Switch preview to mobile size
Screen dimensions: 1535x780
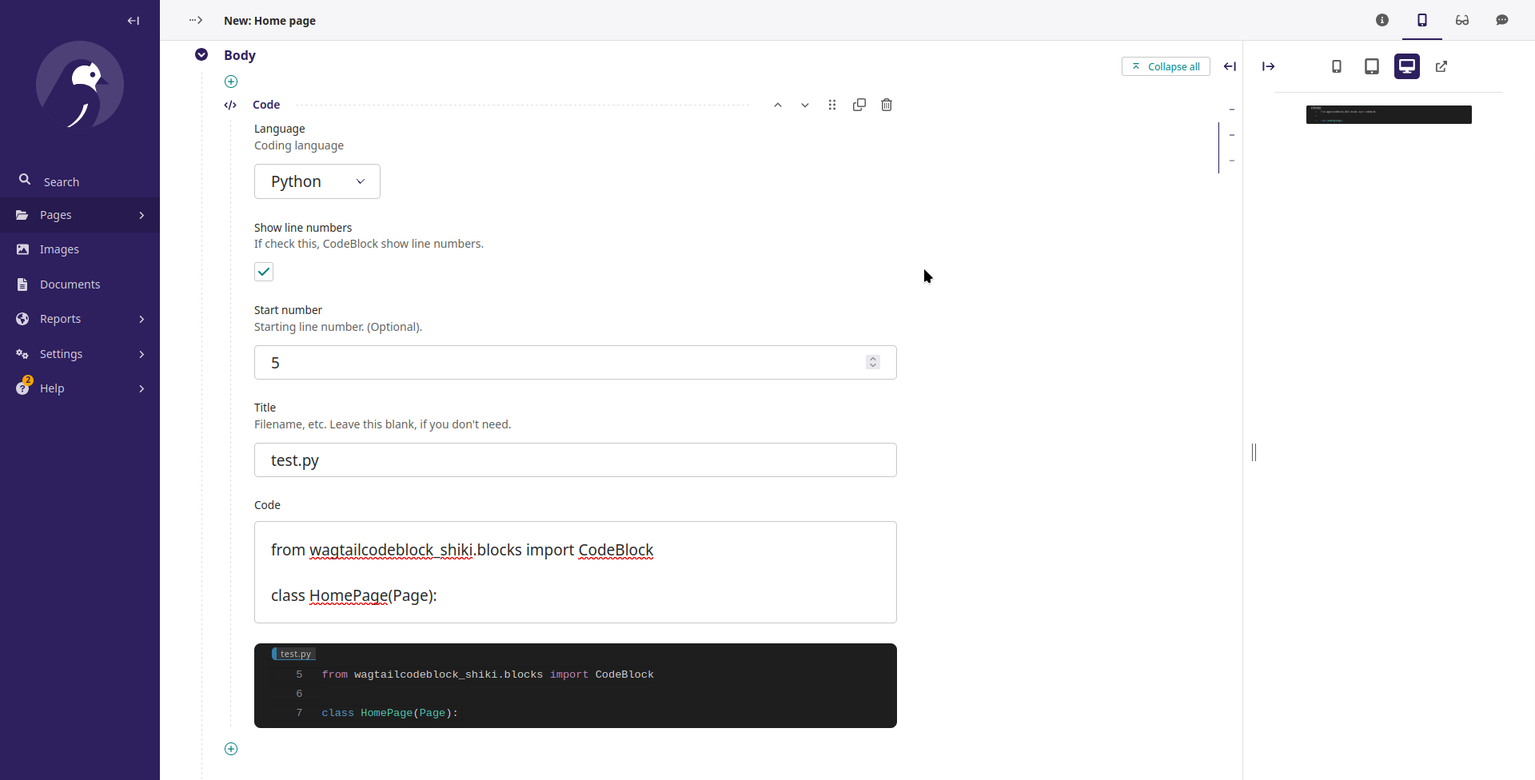coord(1337,66)
